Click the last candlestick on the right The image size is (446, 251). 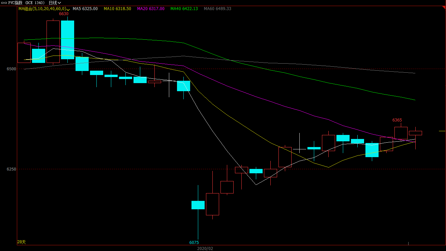point(415,133)
